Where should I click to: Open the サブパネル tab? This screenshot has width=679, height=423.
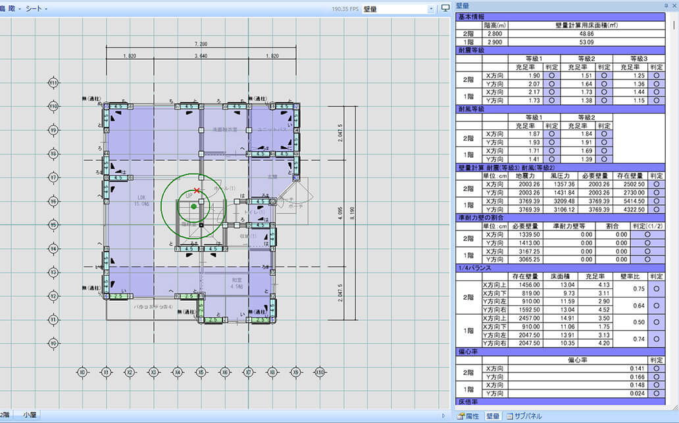coord(524,416)
